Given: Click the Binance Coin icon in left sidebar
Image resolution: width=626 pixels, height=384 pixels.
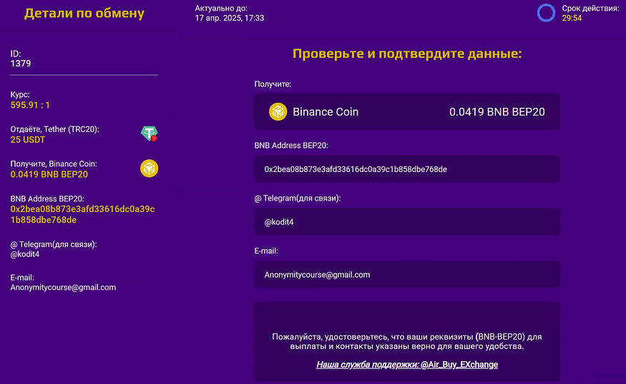Looking at the screenshot, I should tap(150, 168).
